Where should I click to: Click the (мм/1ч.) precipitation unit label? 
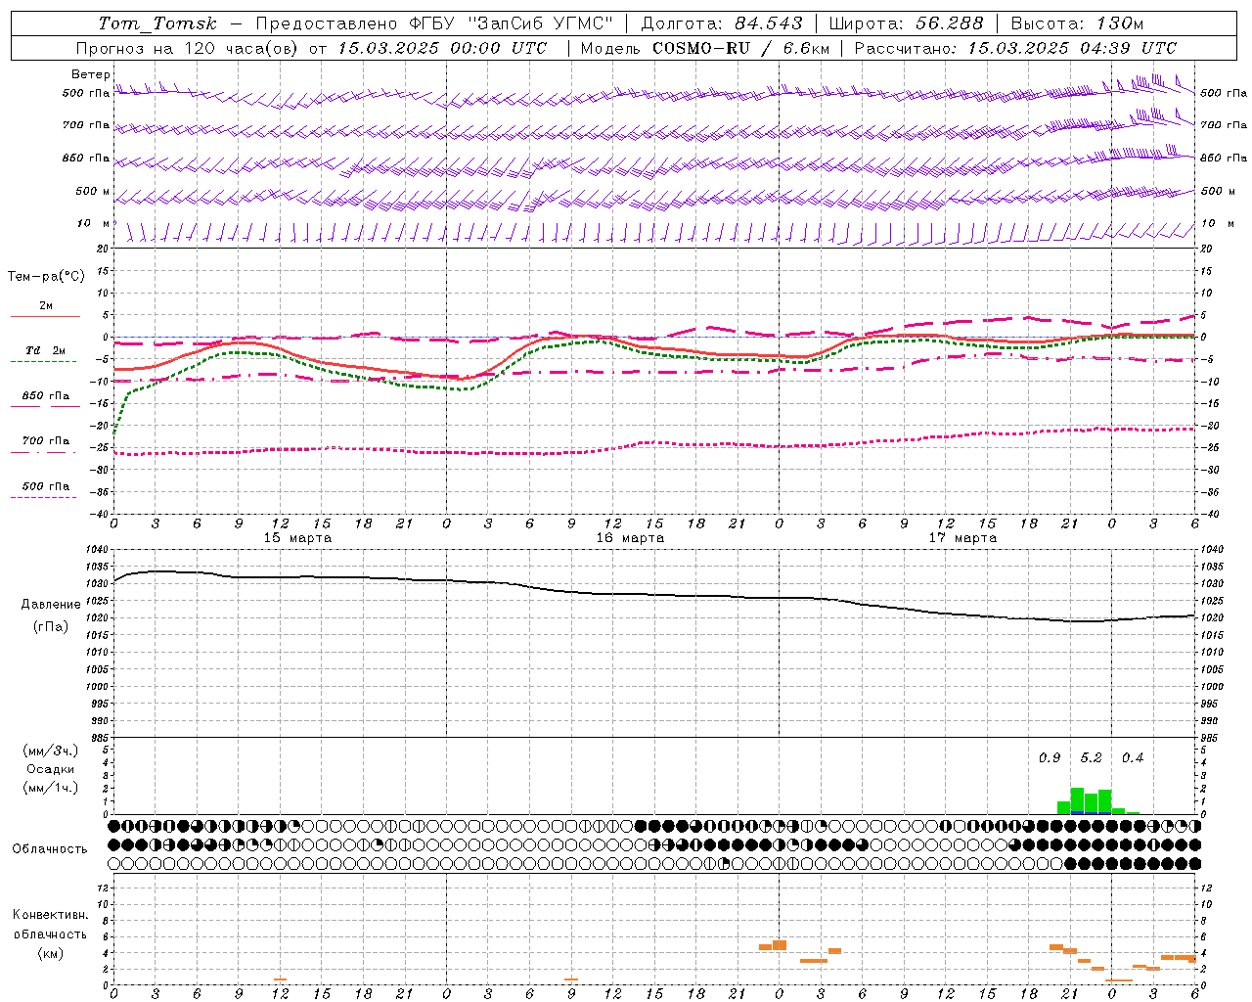pos(51,788)
